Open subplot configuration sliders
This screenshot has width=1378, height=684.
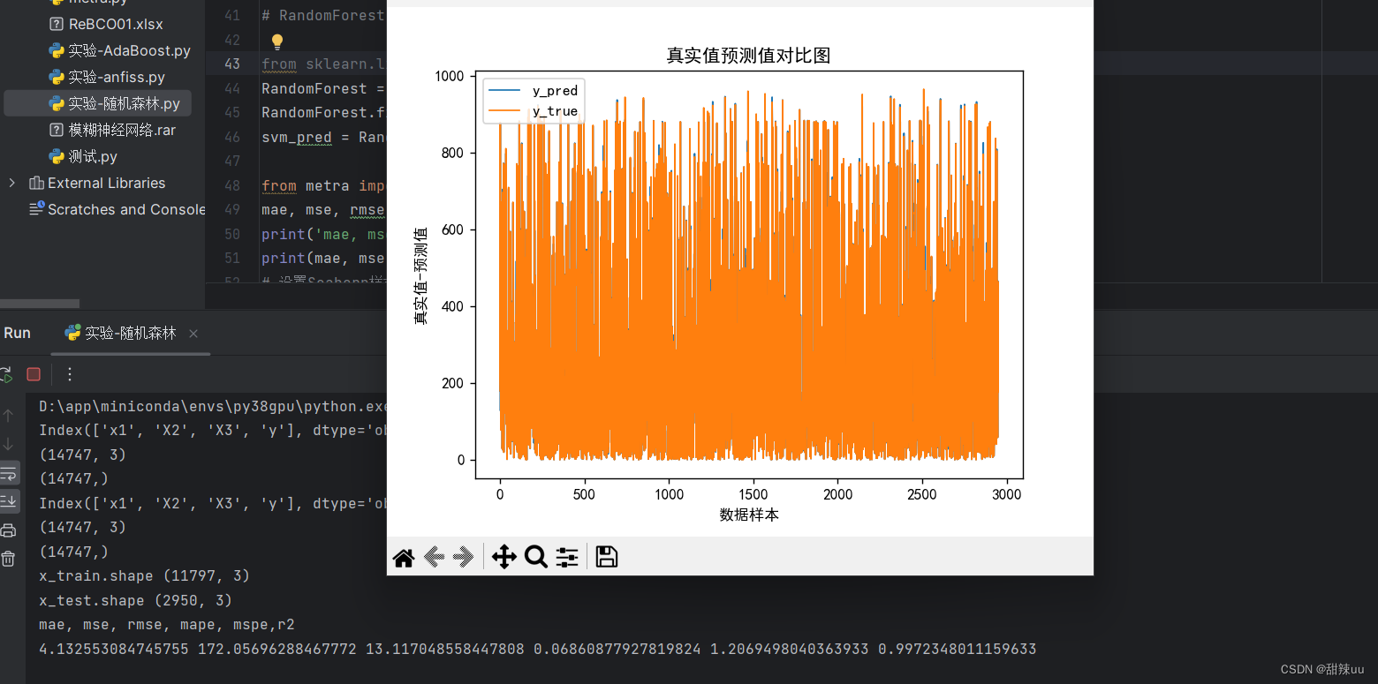(x=566, y=556)
